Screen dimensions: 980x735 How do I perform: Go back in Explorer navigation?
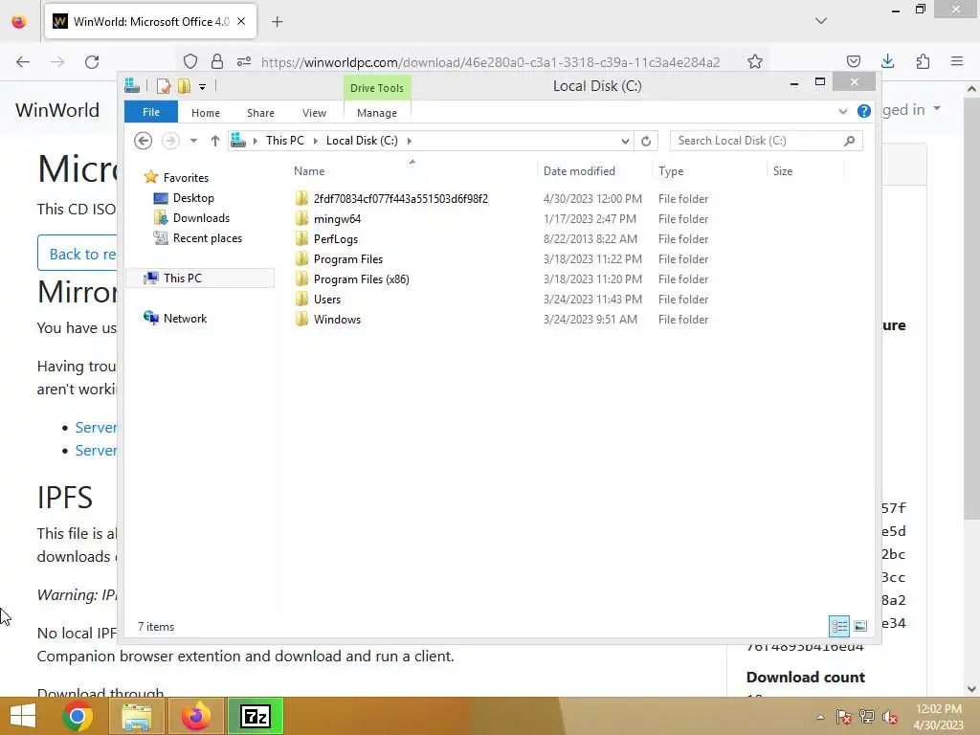[x=144, y=141]
